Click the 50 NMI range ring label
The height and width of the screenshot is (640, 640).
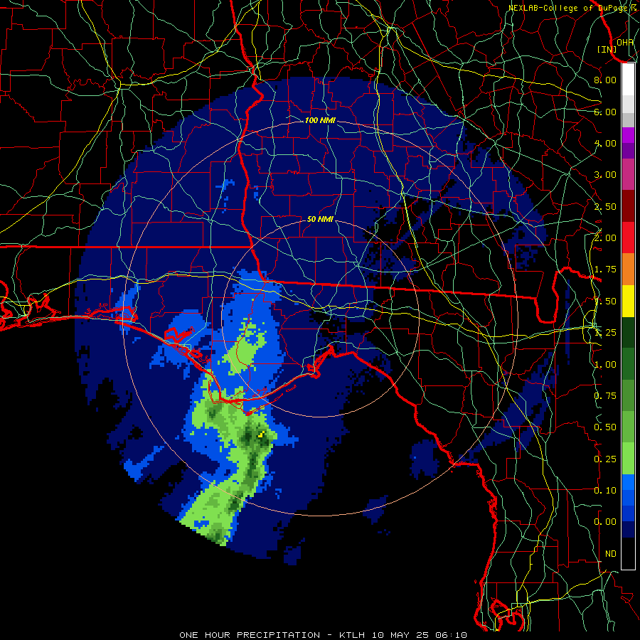click(x=320, y=219)
